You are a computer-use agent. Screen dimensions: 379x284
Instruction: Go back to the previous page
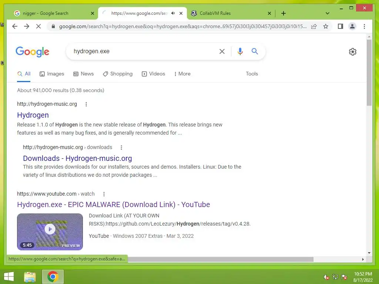15,26
